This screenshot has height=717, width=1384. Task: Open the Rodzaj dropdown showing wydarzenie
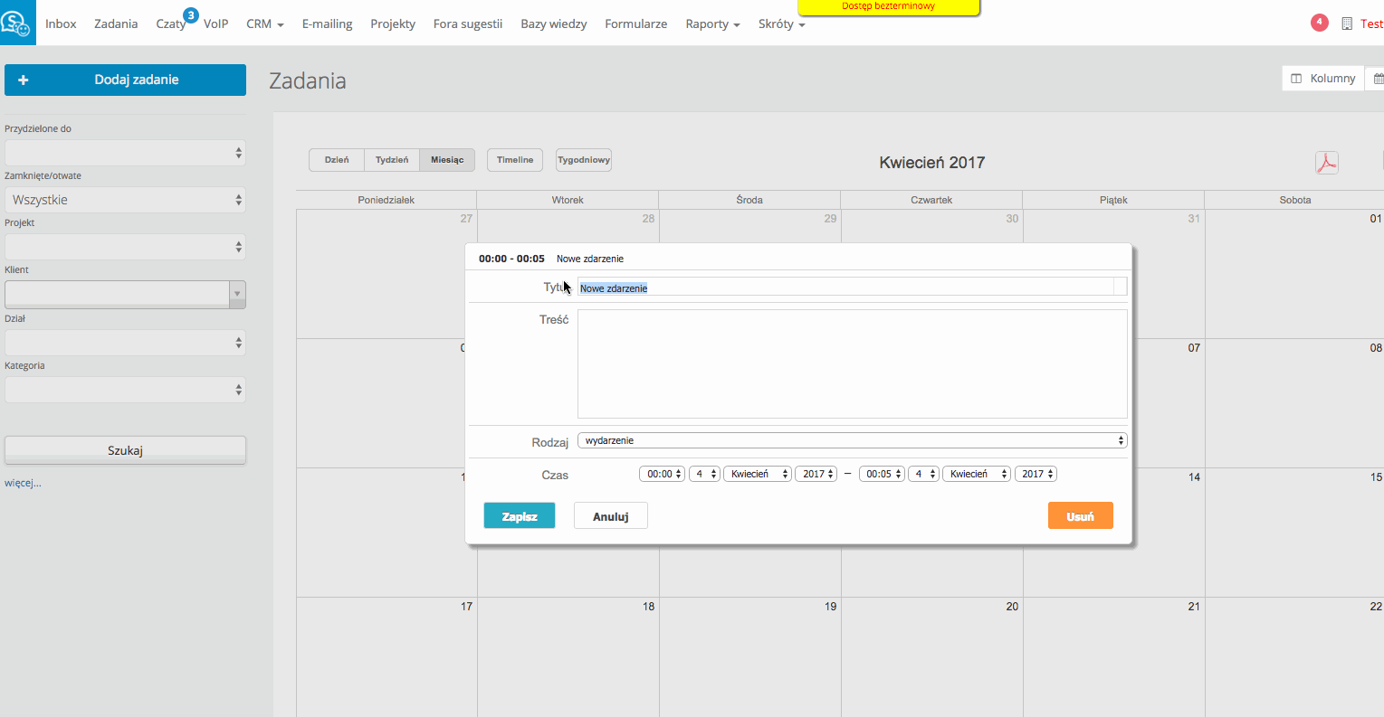click(x=851, y=440)
